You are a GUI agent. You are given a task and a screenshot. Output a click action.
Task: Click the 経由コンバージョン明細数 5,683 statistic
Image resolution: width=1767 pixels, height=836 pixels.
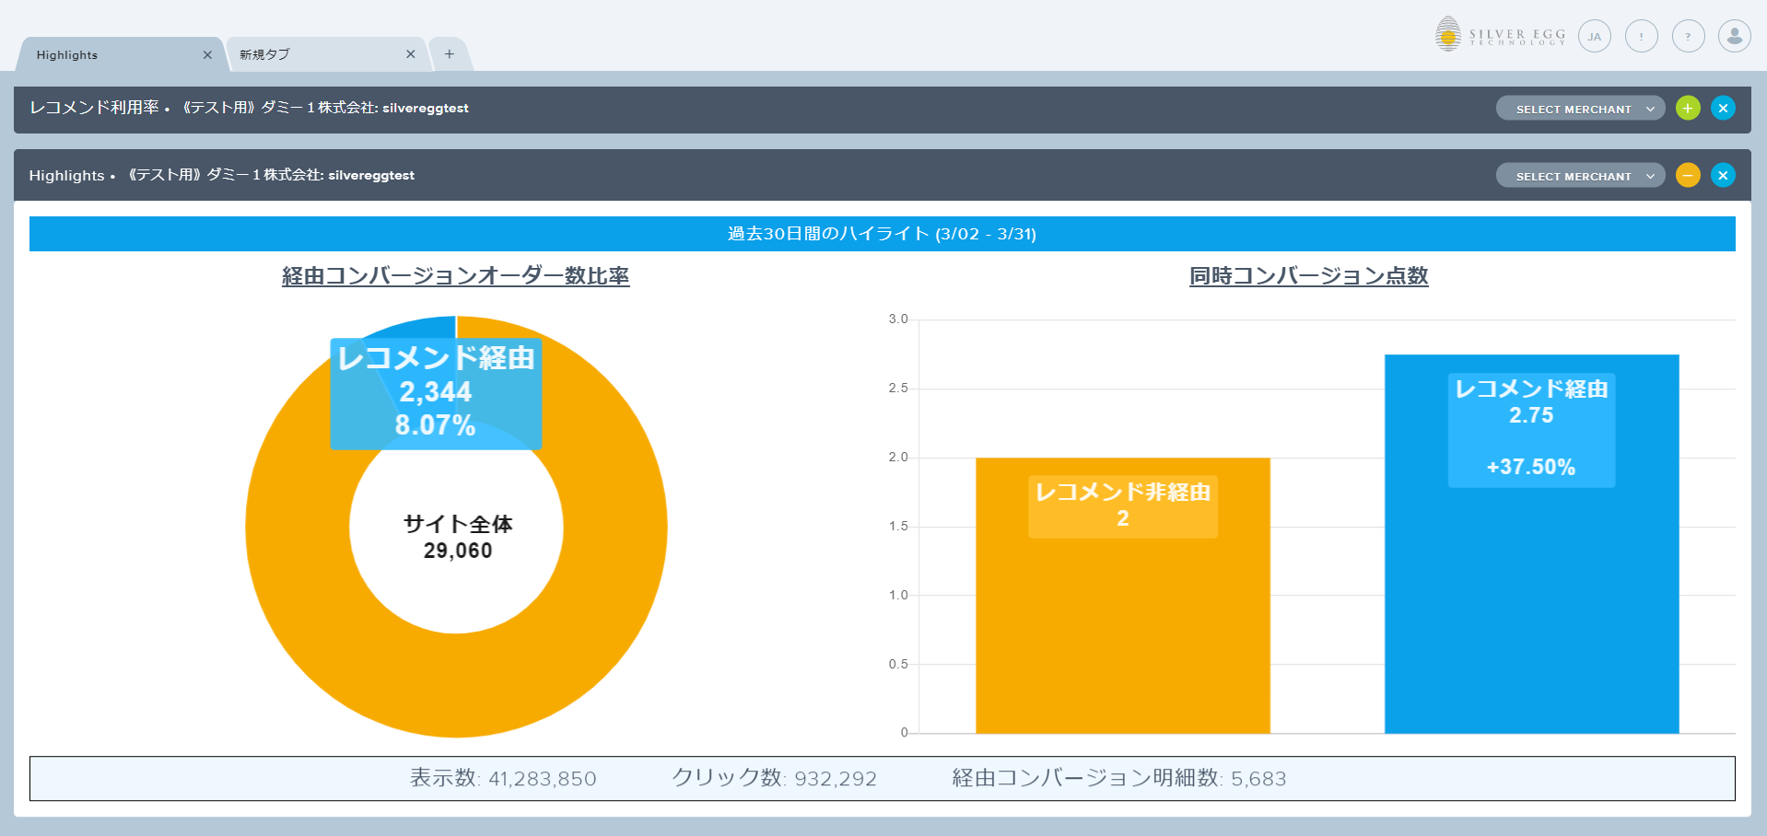coord(1118,779)
